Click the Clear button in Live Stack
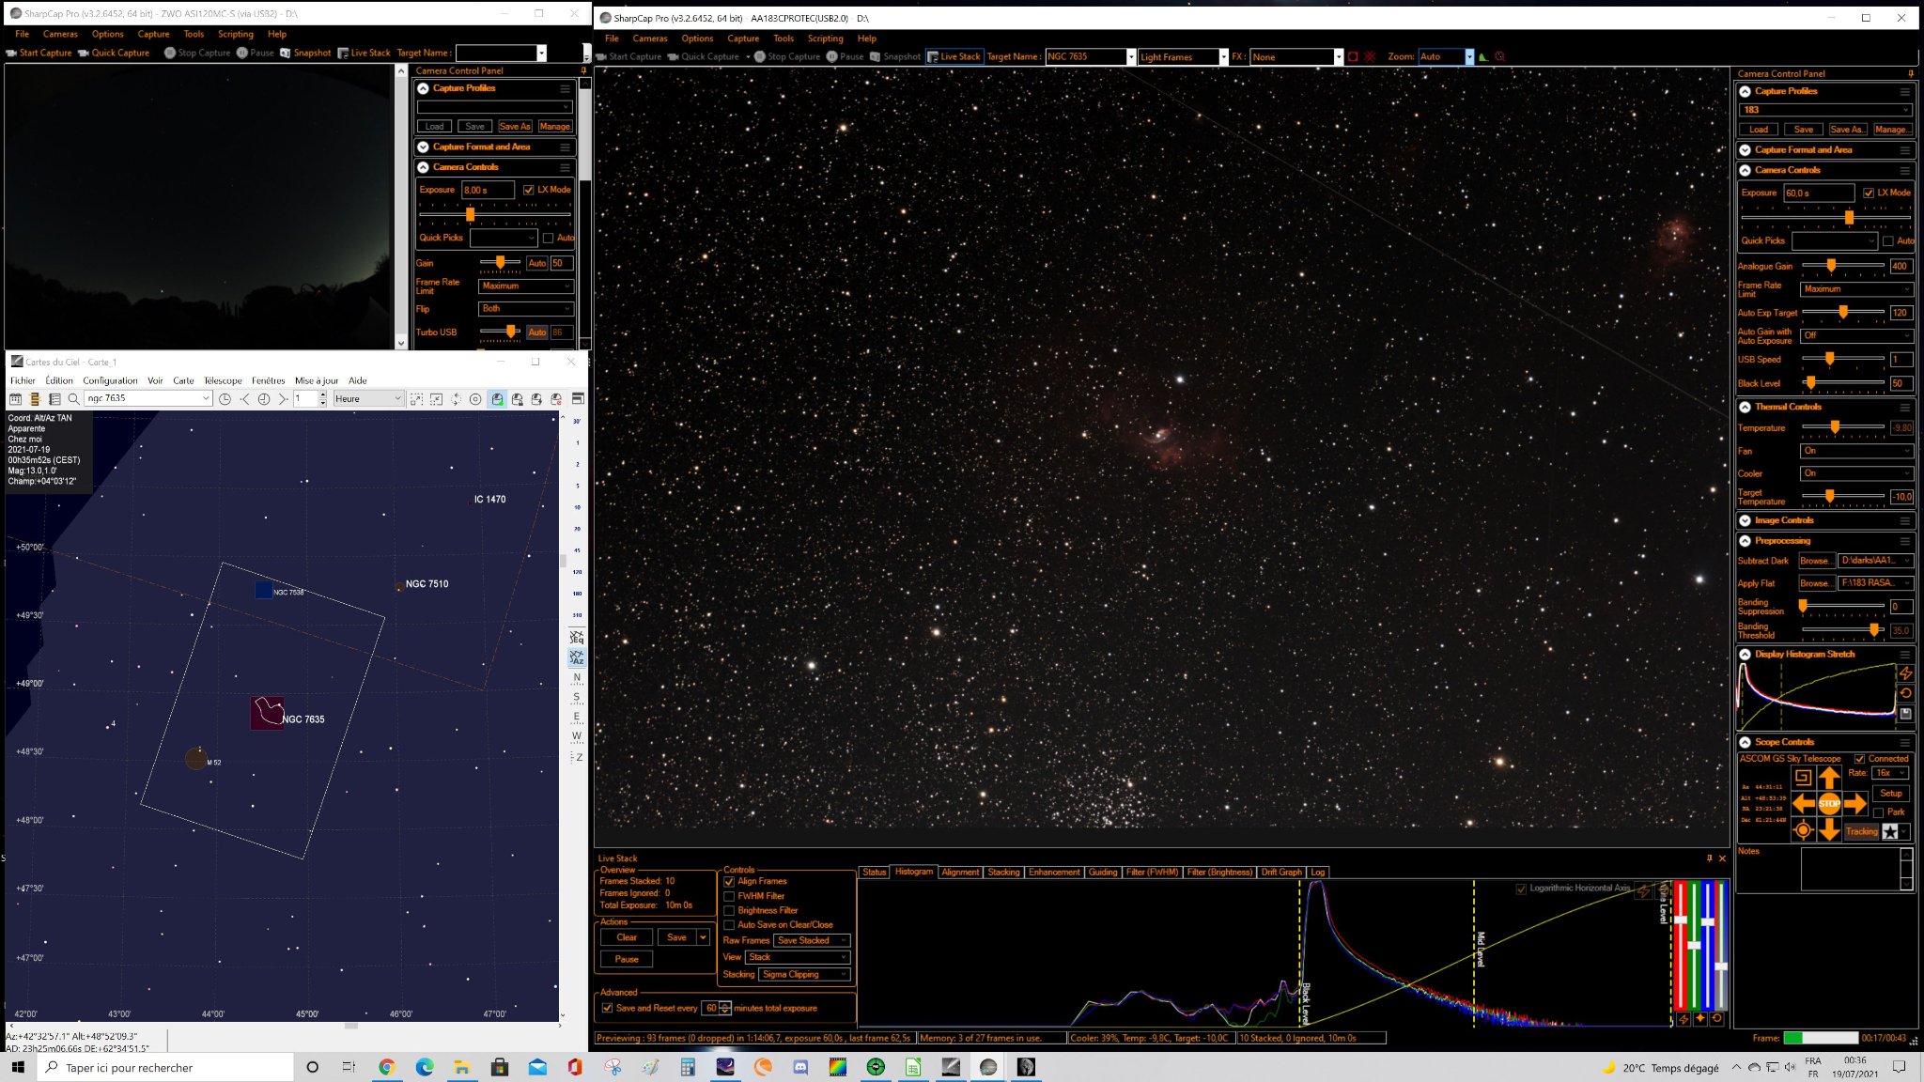Viewport: 1924px width, 1082px height. tap(627, 938)
